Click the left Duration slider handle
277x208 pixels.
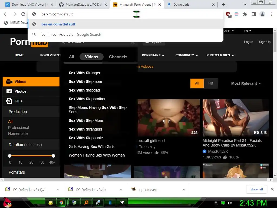pyautogui.click(x=9, y=156)
